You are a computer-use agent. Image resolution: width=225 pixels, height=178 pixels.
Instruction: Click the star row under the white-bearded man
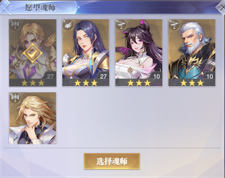[x=192, y=83]
